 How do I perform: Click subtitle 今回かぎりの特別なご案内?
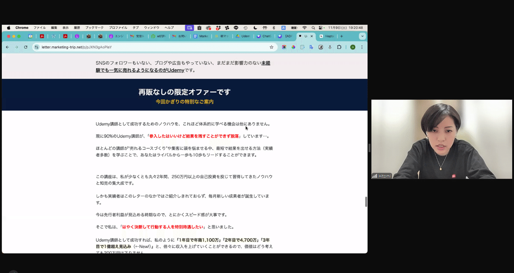pos(185,102)
